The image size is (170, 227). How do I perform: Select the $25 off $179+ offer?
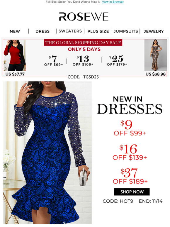(117, 60)
